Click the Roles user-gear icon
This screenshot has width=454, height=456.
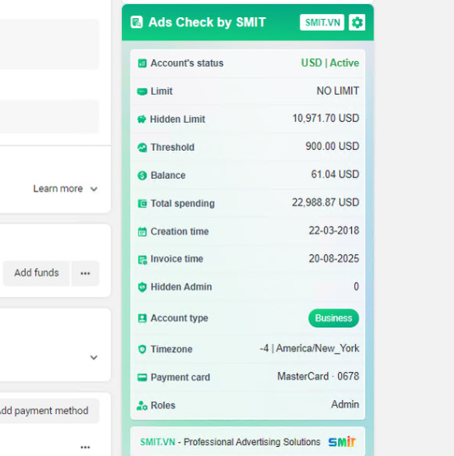pyautogui.click(x=142, y=406)
